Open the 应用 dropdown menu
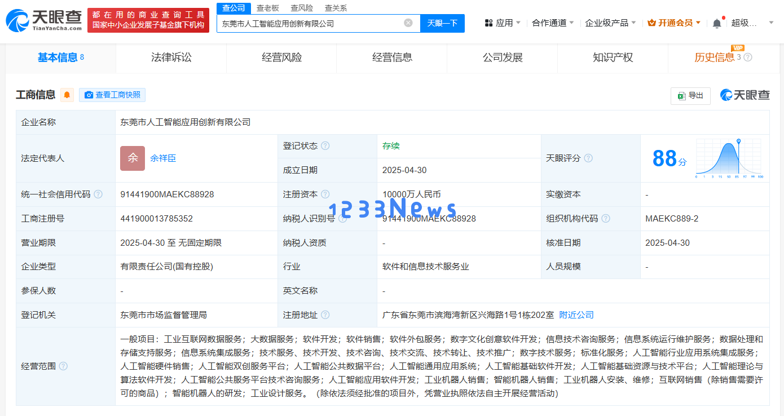Screen dimensions: 784x416 [x=503, y=23]
